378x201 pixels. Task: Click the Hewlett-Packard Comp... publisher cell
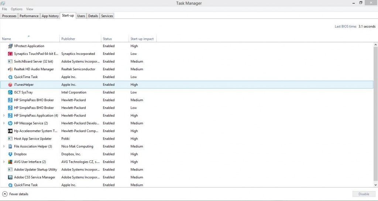[x=80, y=131]
